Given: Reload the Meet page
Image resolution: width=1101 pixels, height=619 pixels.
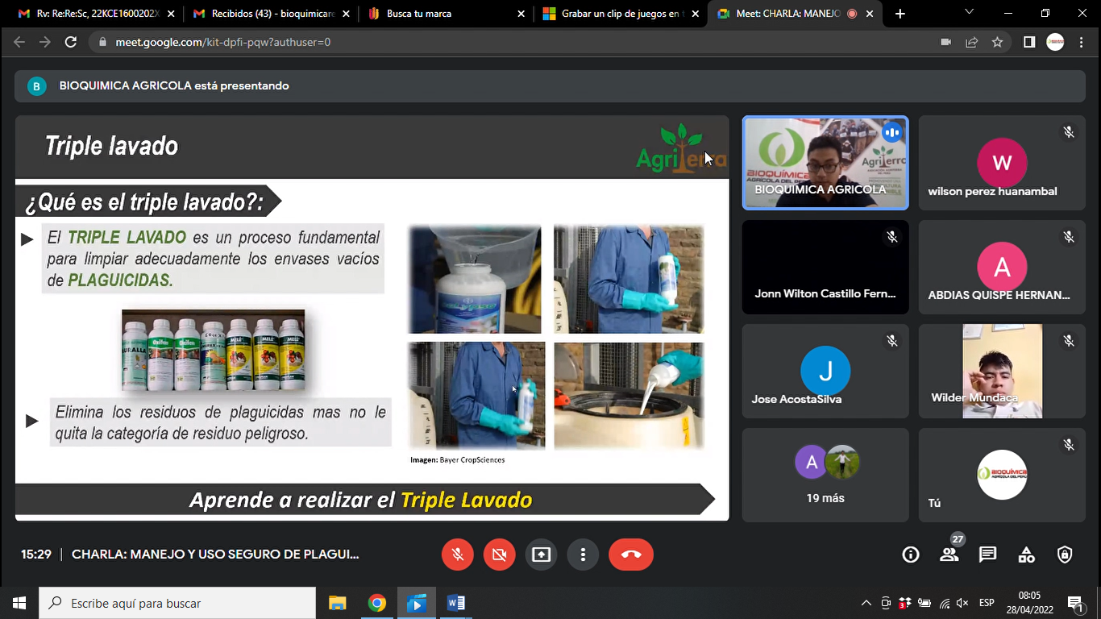Looking at the screenshot, I should click(x=71, y=42).
